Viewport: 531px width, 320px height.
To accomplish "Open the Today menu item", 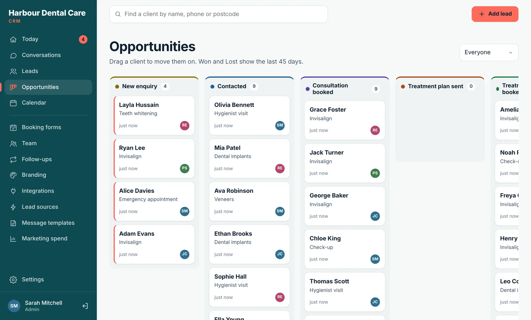I will point(48,39).
